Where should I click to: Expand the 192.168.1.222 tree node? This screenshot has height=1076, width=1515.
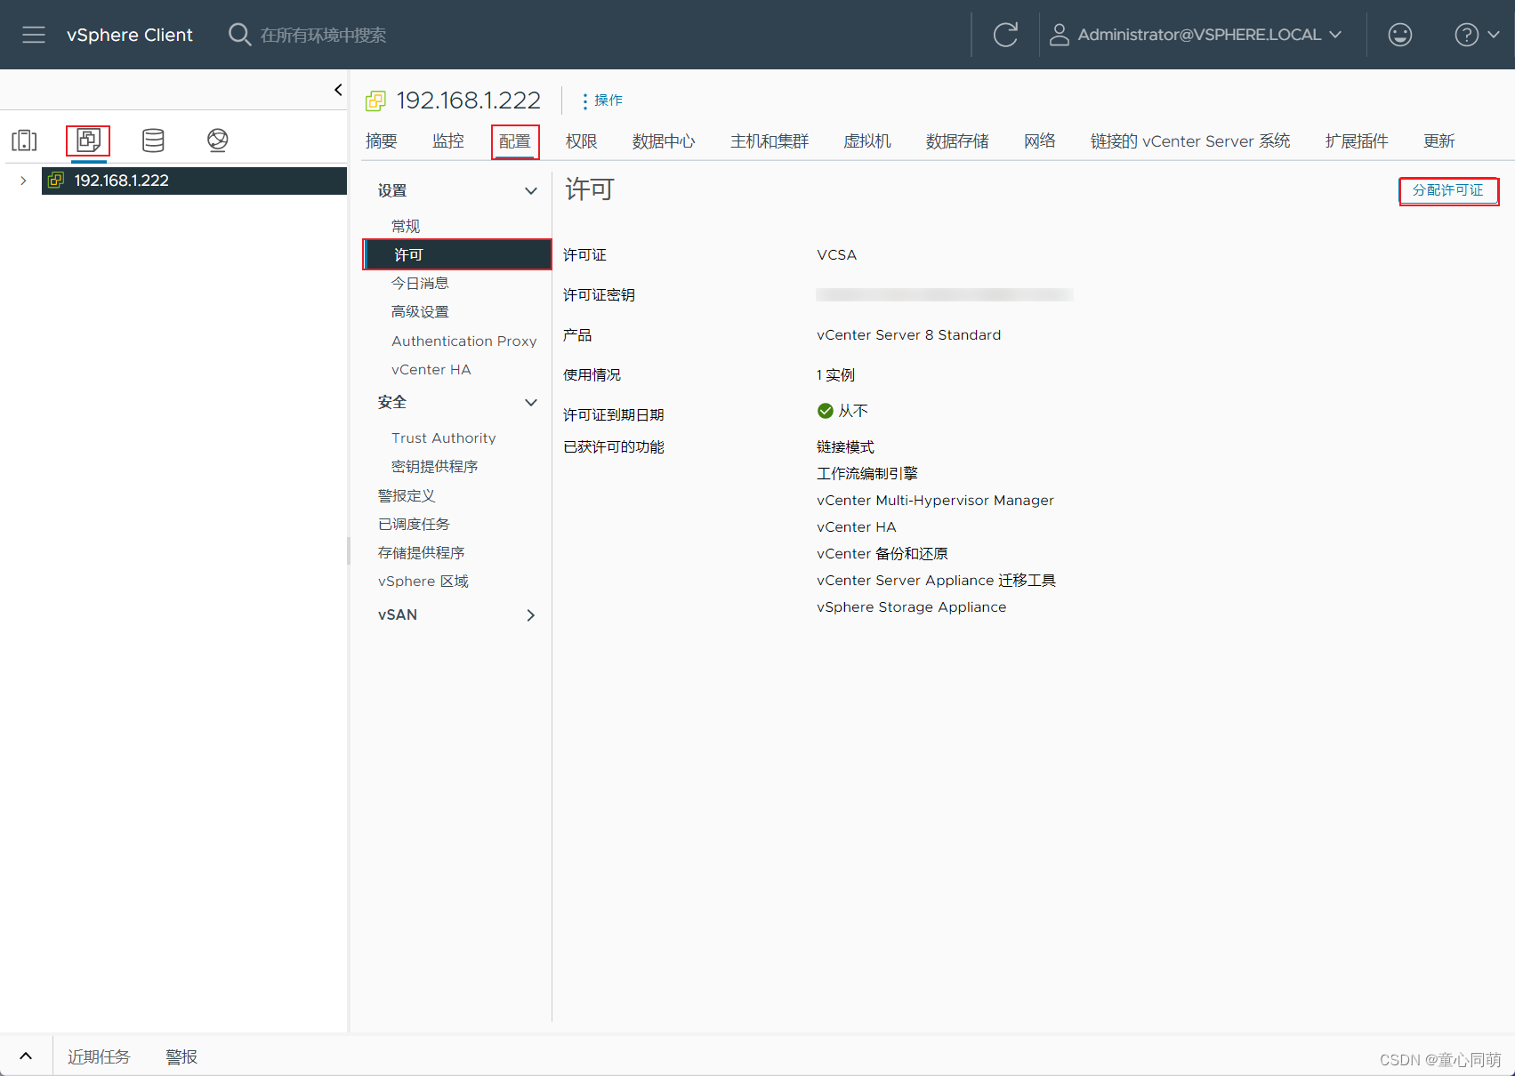23,180
